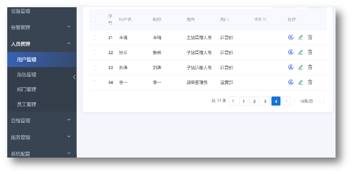Click the previous page arrow button

233,101
